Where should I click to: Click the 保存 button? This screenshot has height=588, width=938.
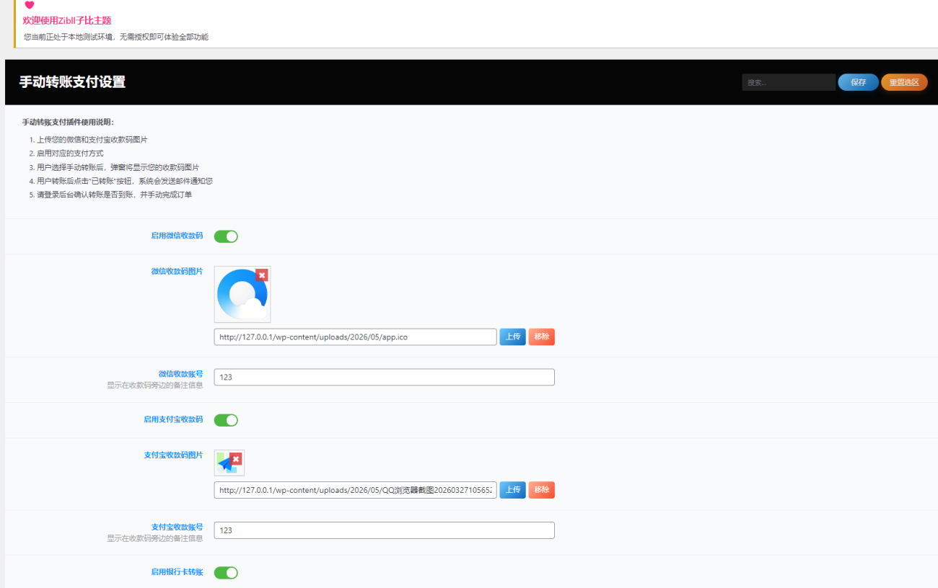coord(858,82)
